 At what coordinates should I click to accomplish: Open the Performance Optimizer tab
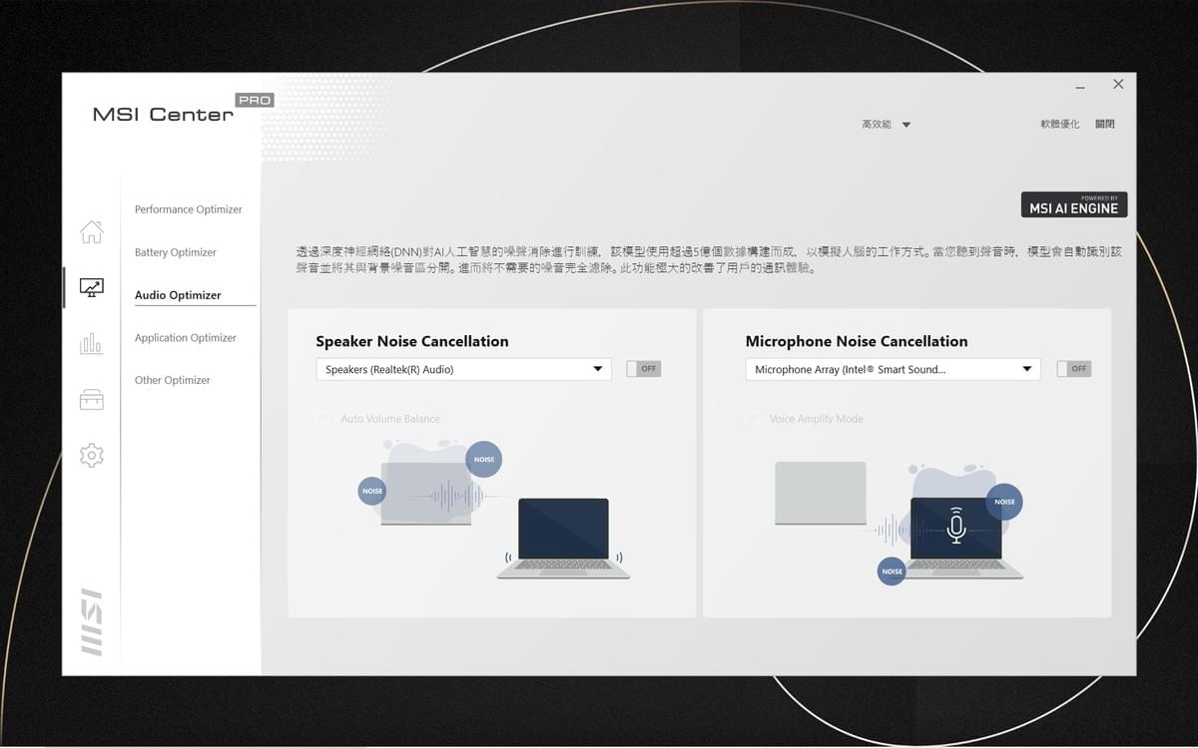tap(189, 209)
